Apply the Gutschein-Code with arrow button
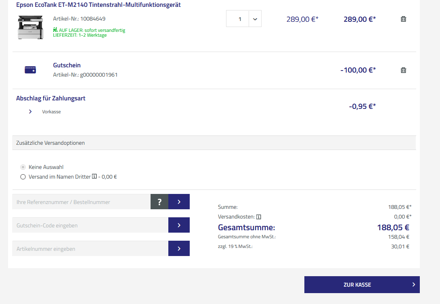This screenshot has width=440, height=304. point(179,225)
